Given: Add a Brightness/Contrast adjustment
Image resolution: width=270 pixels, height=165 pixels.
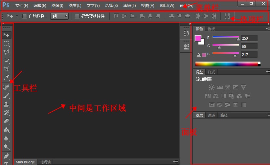Looking at the screenshot, I should (212, 87).
